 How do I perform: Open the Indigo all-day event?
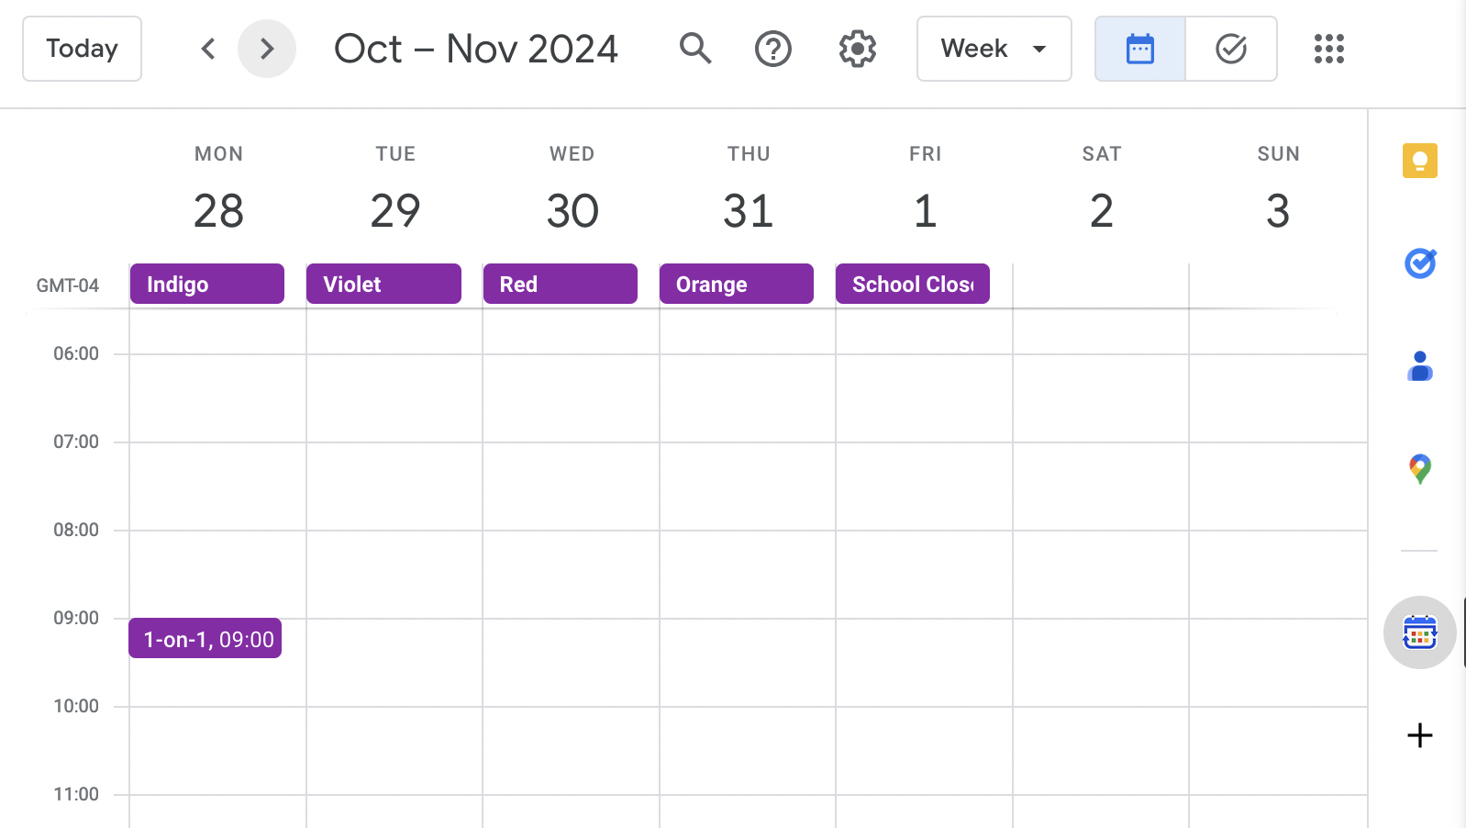click(207, 284)
